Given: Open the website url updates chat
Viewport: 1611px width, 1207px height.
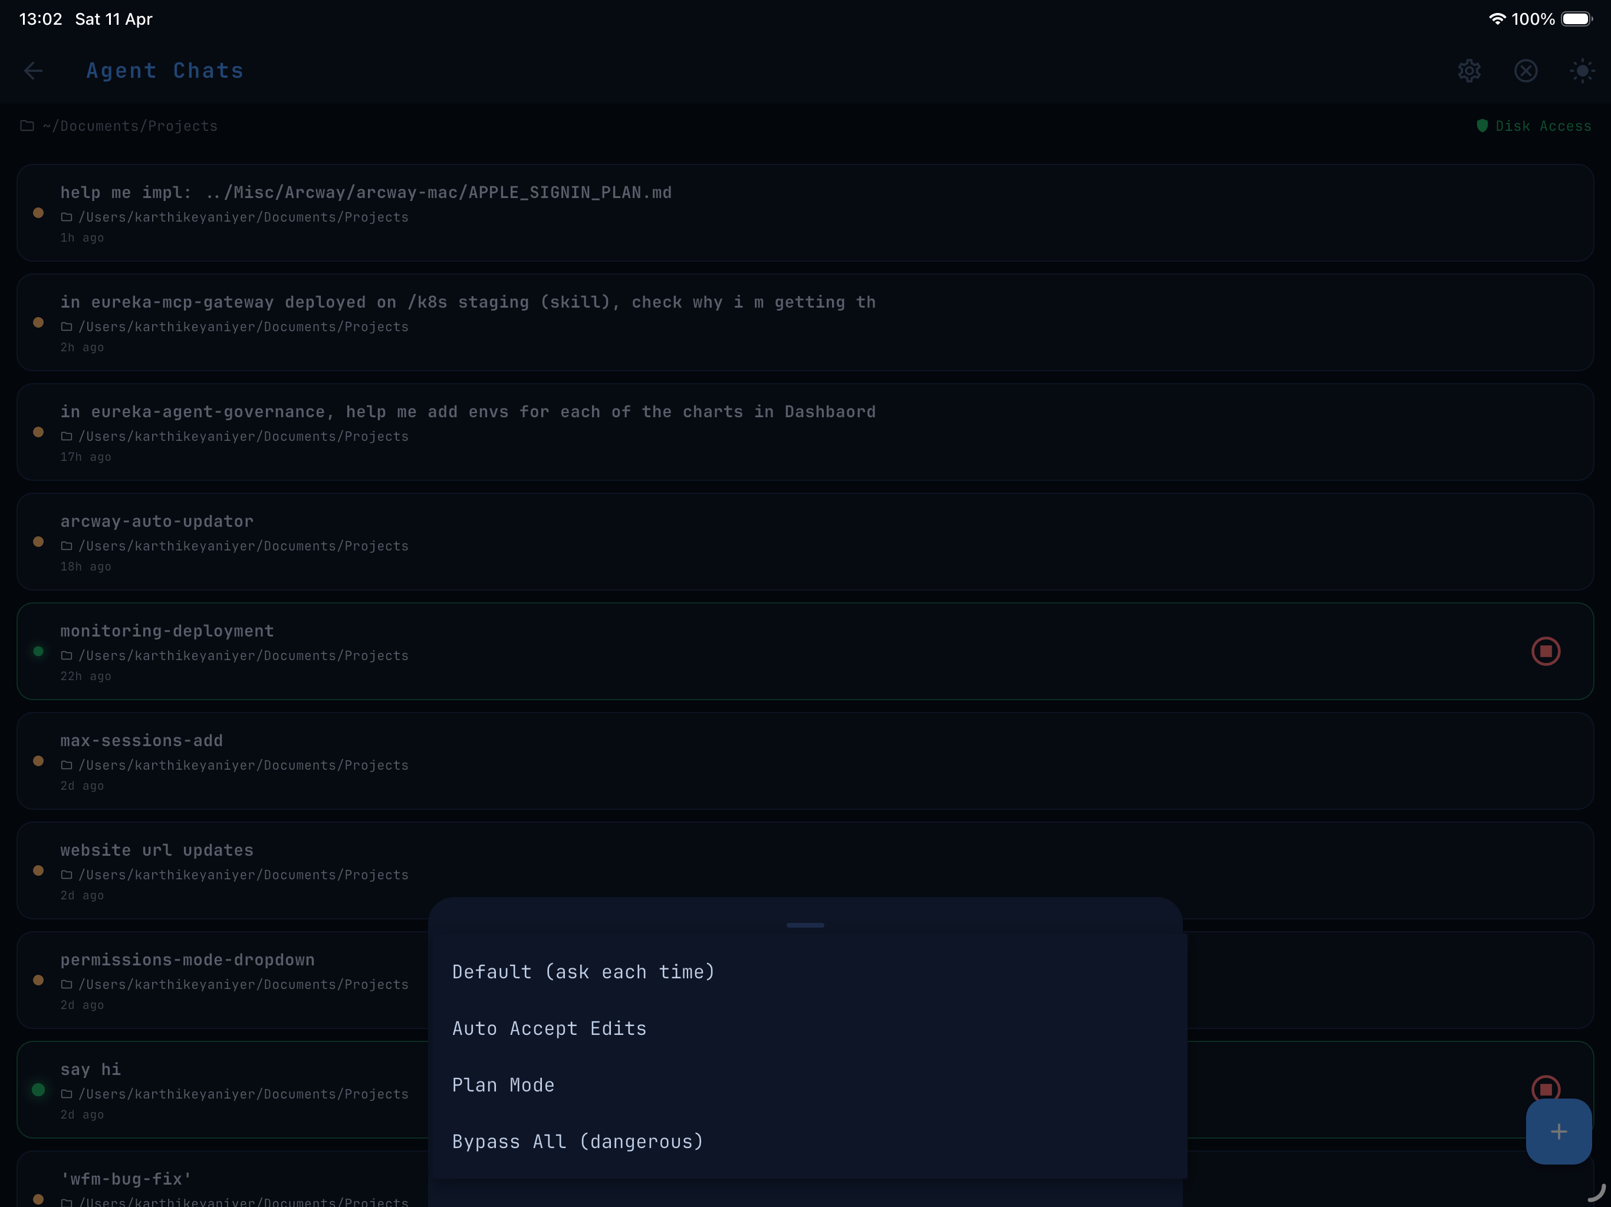Looking at the screenshot, I should pyautogui.click(x=805, y=870).
